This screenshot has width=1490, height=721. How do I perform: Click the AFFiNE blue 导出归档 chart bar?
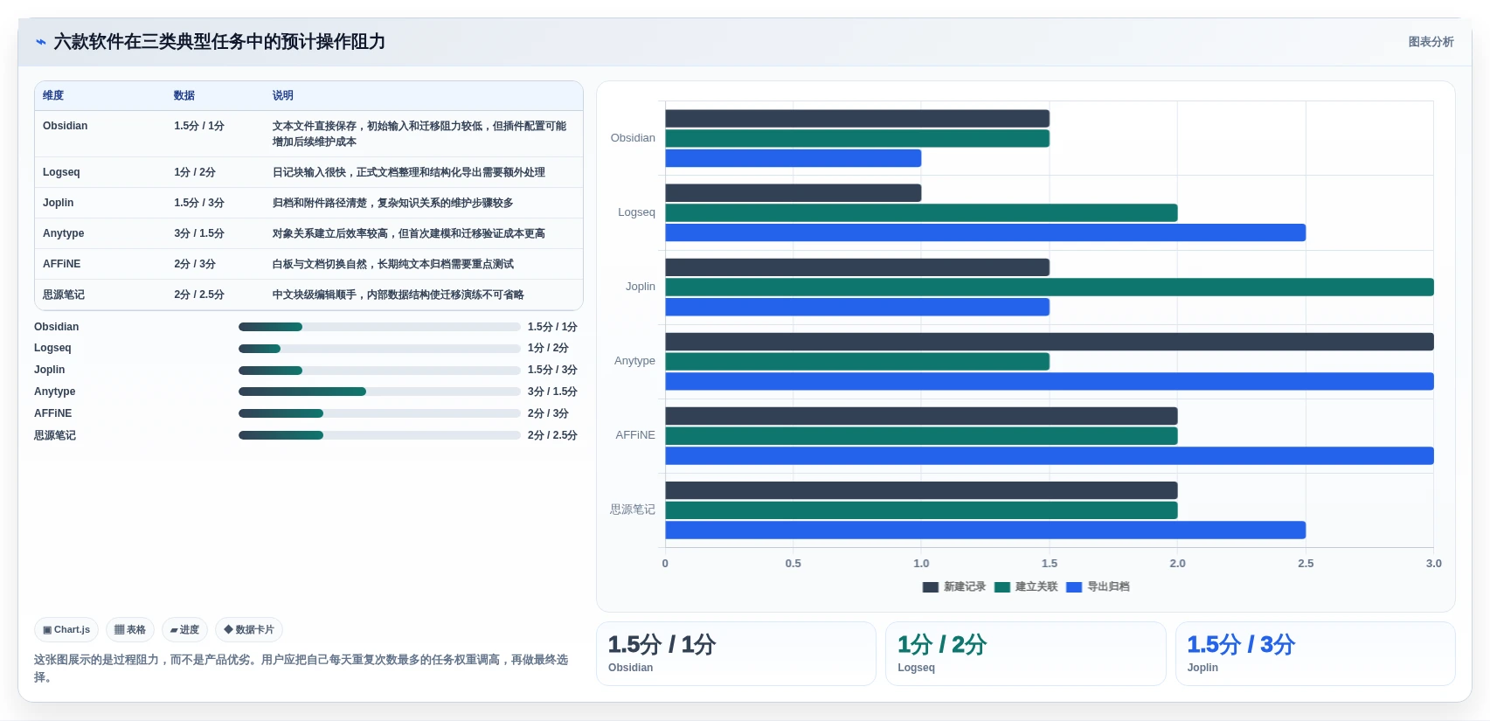point(1050,455)
